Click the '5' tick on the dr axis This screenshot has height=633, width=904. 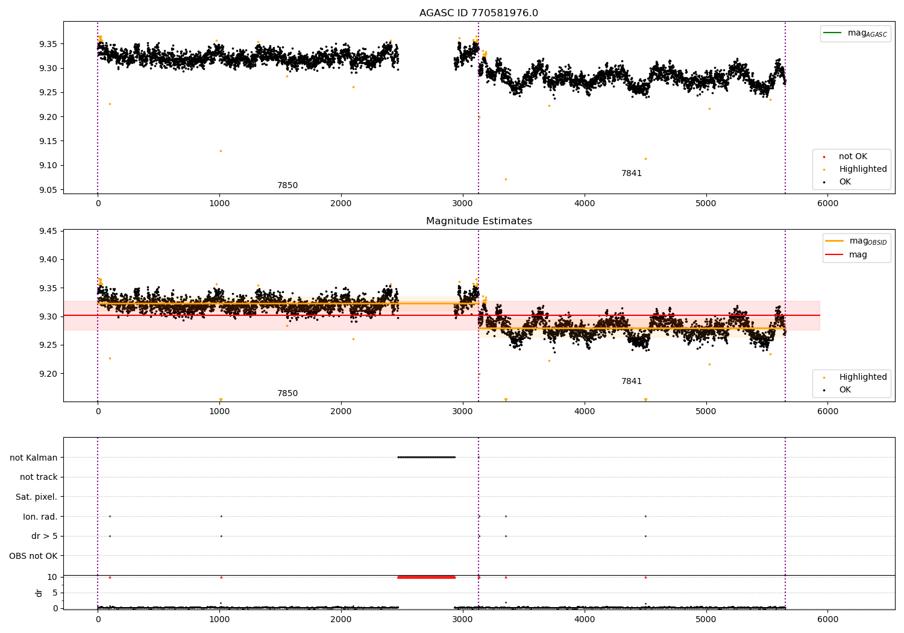point(55,593)
